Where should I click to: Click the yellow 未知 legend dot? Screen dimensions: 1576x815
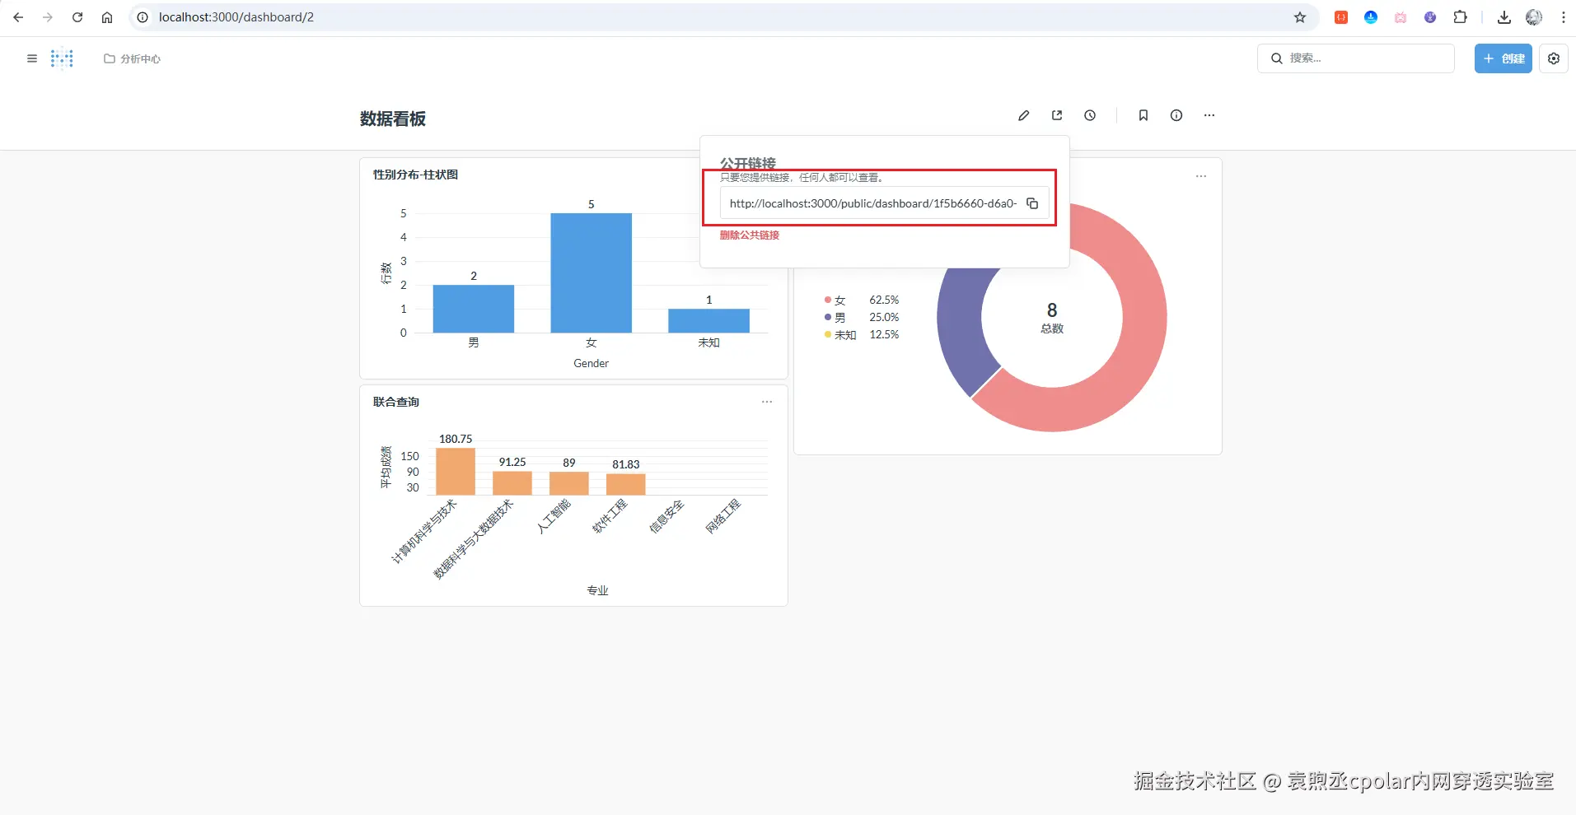click(828, 334)
